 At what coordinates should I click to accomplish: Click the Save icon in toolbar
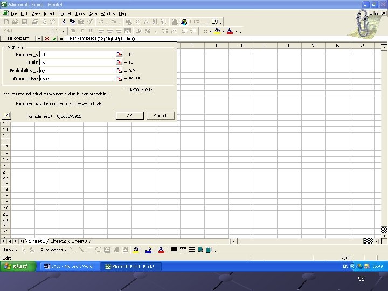pyautogui.click(x=24, y=22)
